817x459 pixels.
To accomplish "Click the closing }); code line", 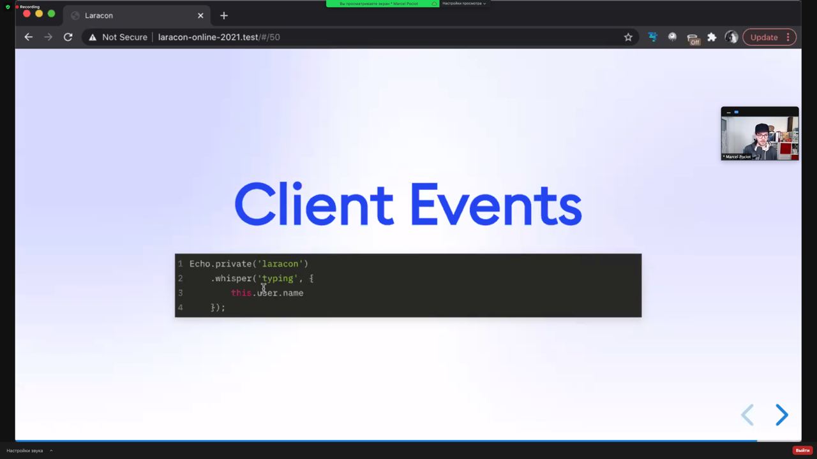I will [218, 308].
